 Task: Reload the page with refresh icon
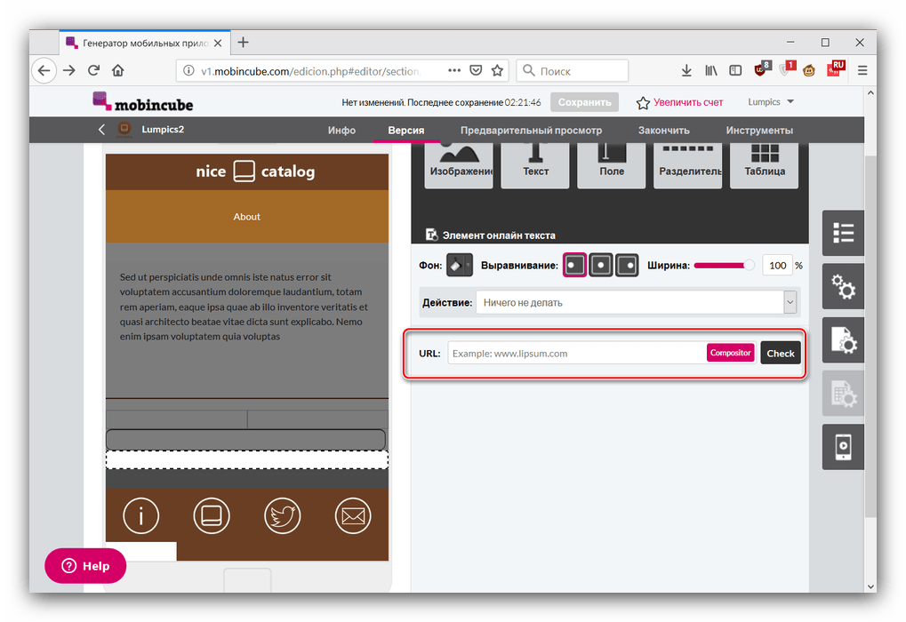(93, 70)
